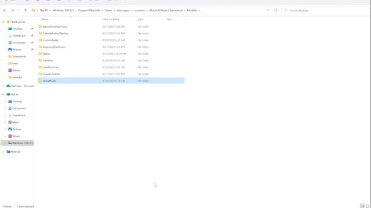Image resolution: width=371 pixels, height=208 pixels.
Task: Select the SandBoxCore folder
Action: 111,67
